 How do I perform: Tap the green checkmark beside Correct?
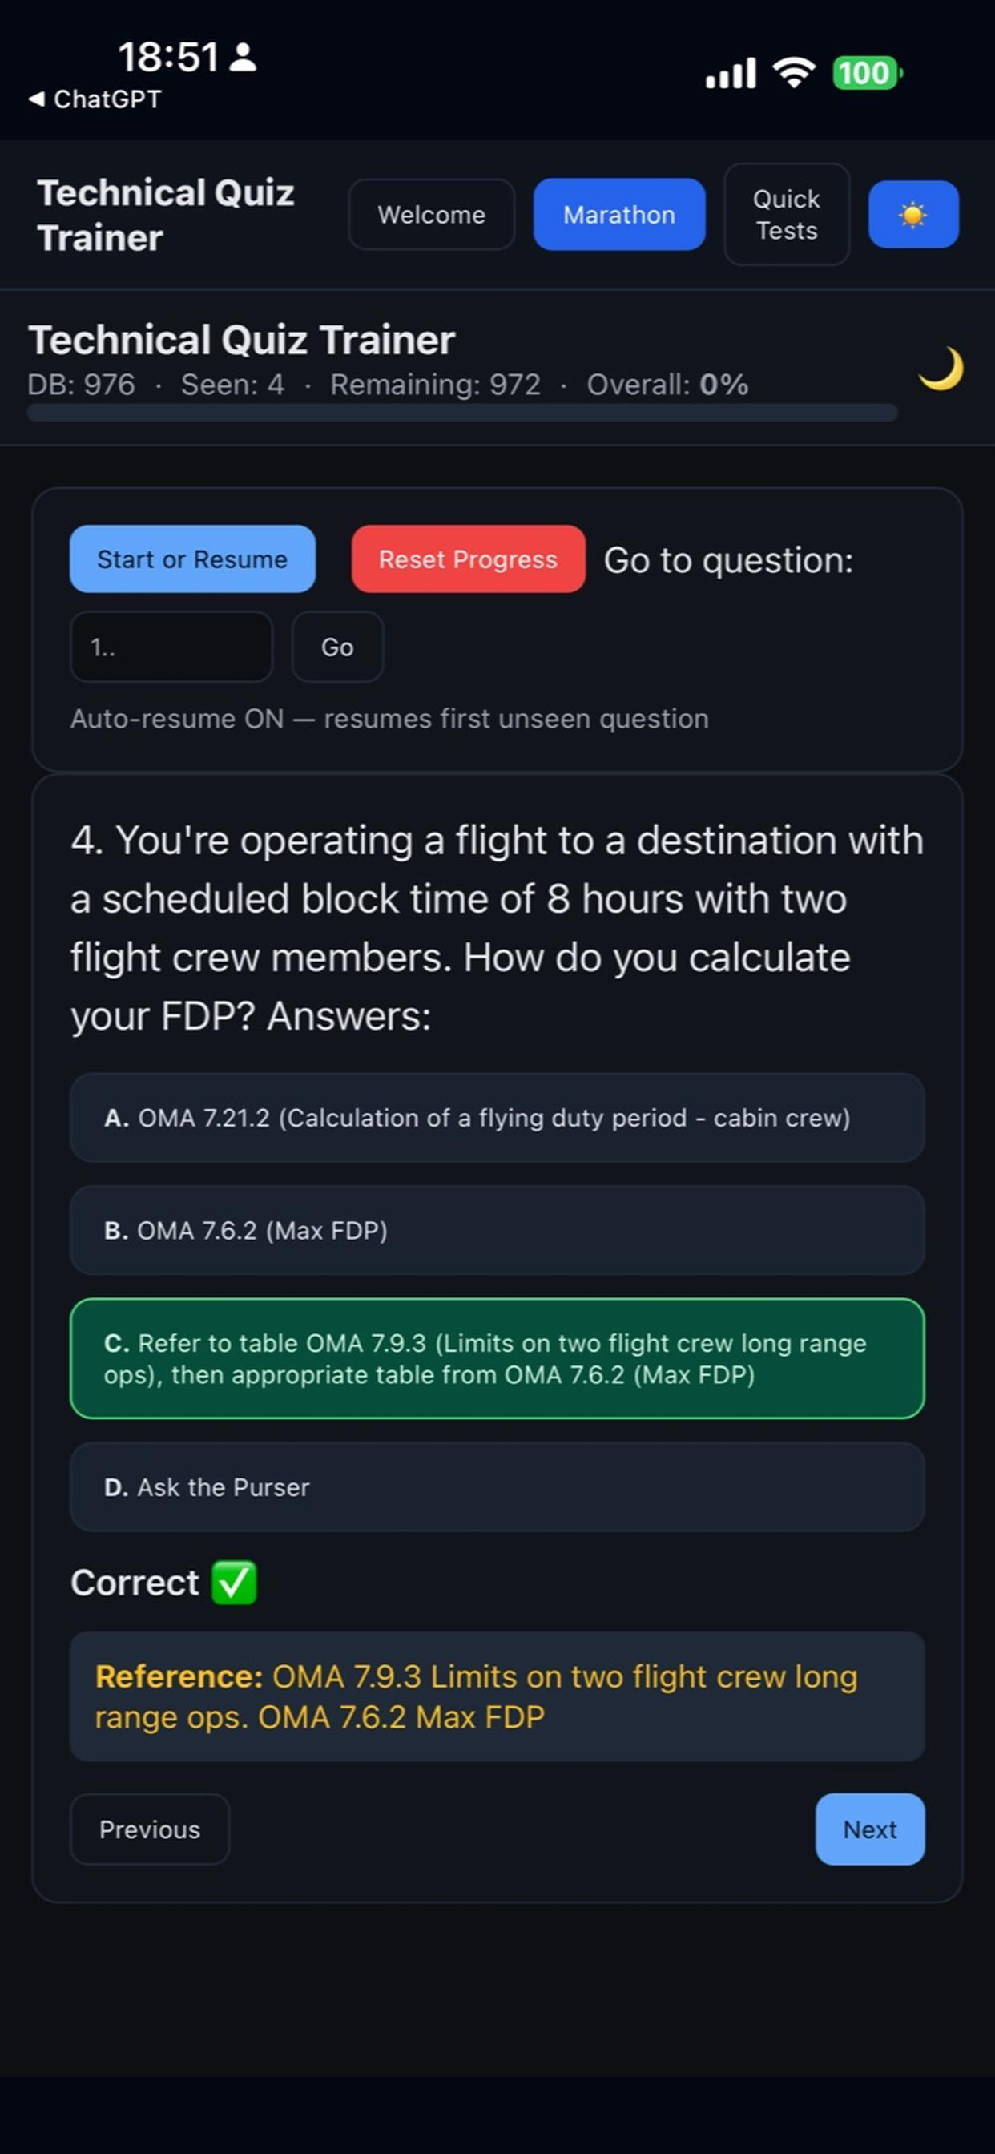click(232, 1581)
